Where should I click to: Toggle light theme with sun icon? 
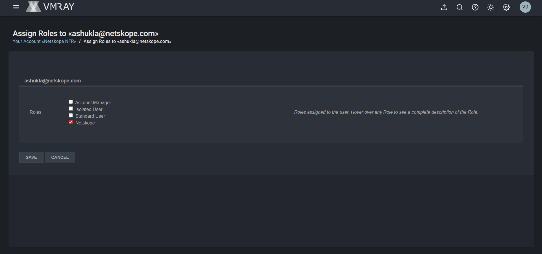click(491, 7)
